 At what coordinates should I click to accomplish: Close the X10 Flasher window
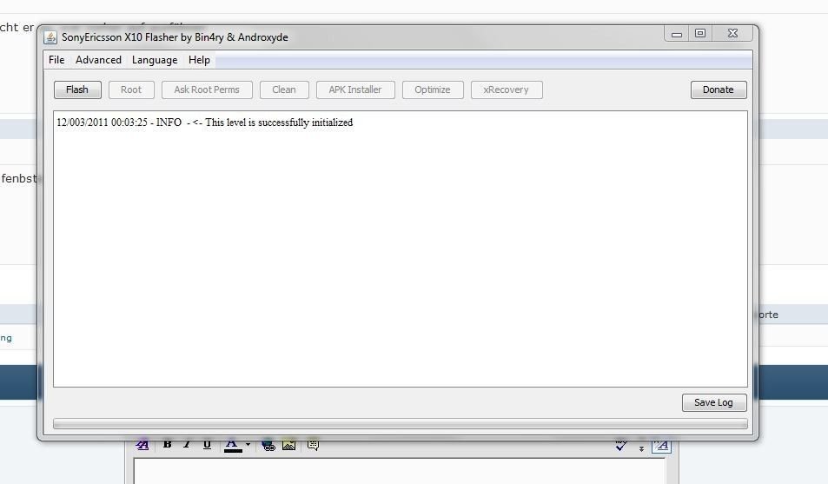[x=732, y=33]
